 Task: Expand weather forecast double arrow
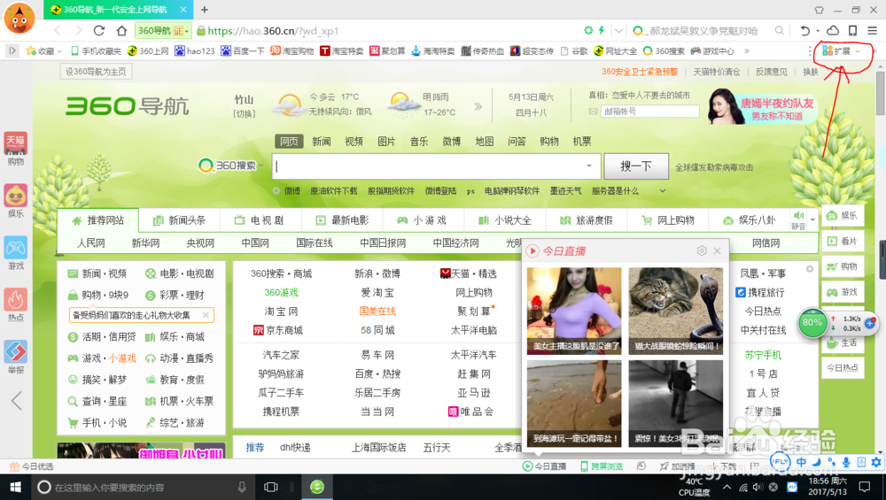(x=478, y=106)
